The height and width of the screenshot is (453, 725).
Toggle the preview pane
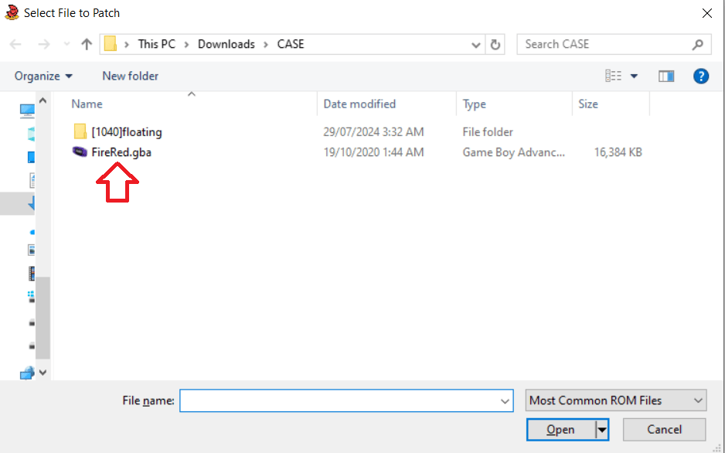tap(665, 76)
